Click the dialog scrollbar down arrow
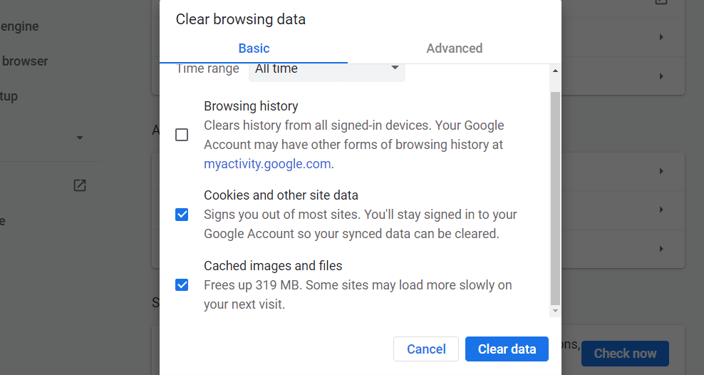The height and width of the screenshot is (375, 704). (555, 311)
